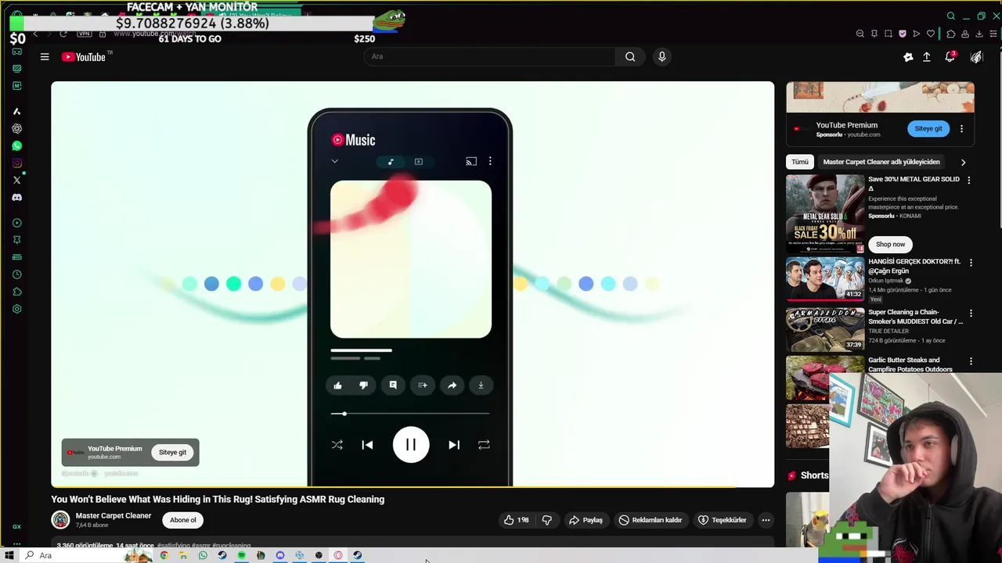Open File Explorer from the taskbar
1002x563 pixels.
coord(183,555)
